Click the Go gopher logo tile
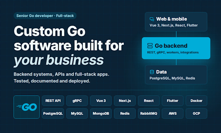The image size is (221, 133). click(27, 107)
